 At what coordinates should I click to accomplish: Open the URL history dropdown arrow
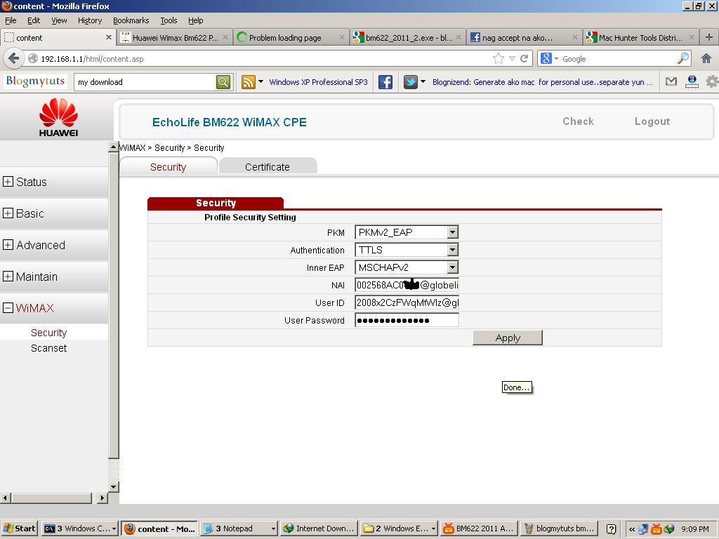512,59
